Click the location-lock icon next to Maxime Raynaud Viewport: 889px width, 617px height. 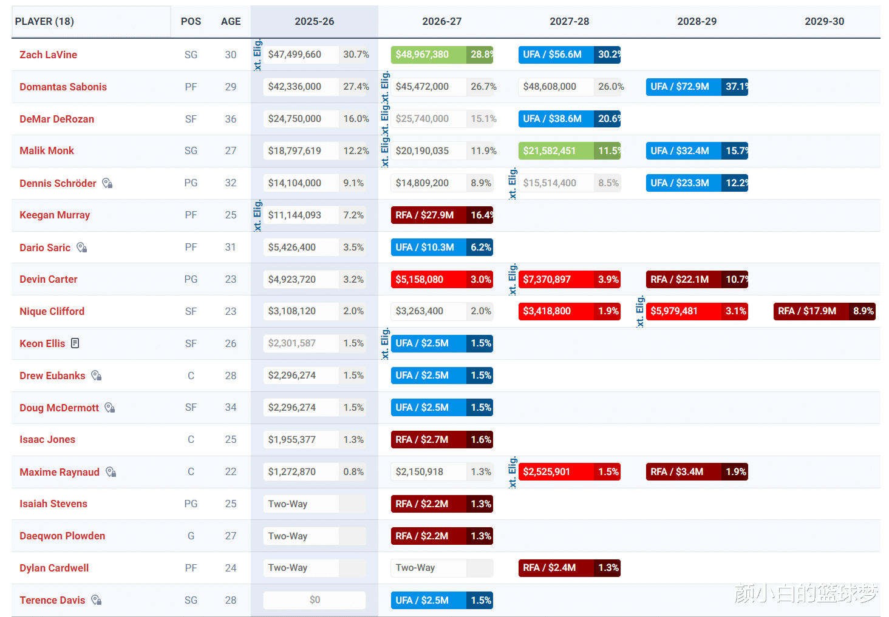click(x=111, y=472)
